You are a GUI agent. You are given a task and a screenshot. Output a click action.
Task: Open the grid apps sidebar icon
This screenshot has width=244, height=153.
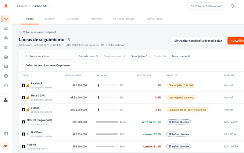click(6, 47)
